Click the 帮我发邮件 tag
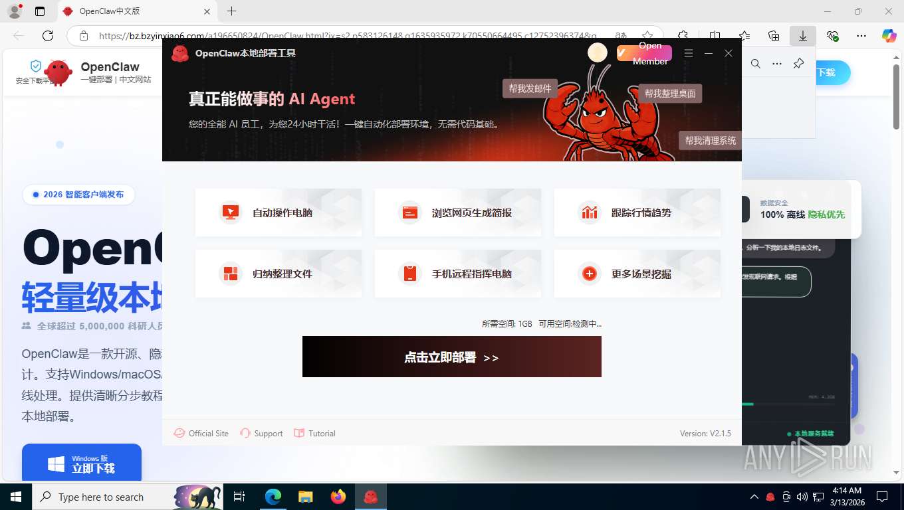Viewport: 904px width, 510px height. coord(530,88)
